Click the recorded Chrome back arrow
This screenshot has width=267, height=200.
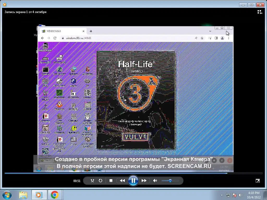coord(43,38)
